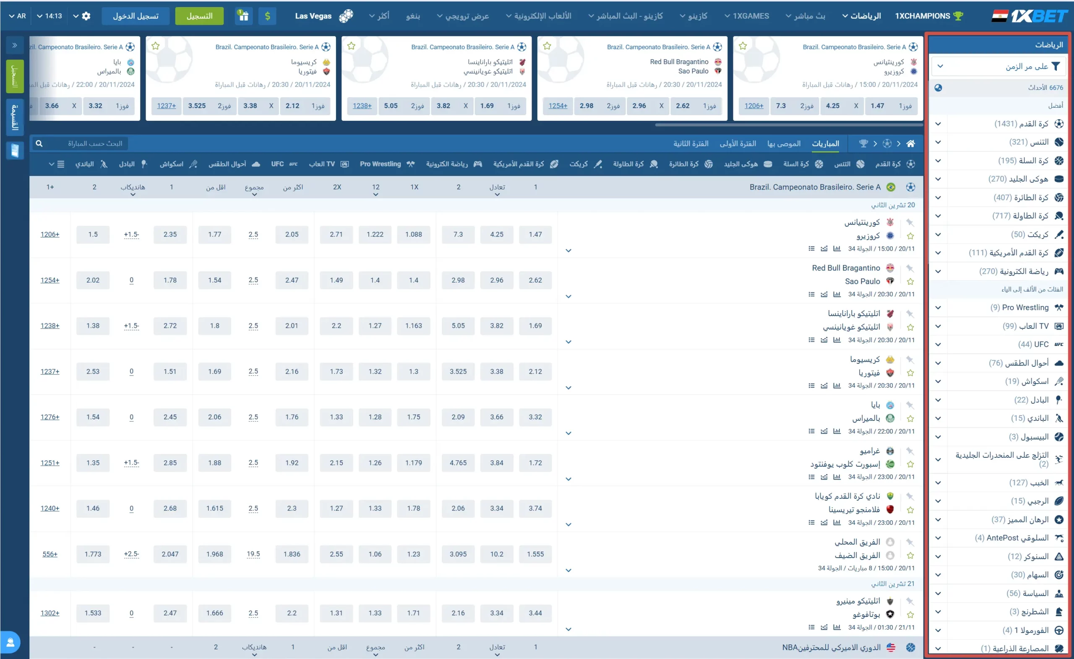Viewport: 1074px width, 659px height.
Task: Click the gift box bonus icon
Action: point(243,16)
